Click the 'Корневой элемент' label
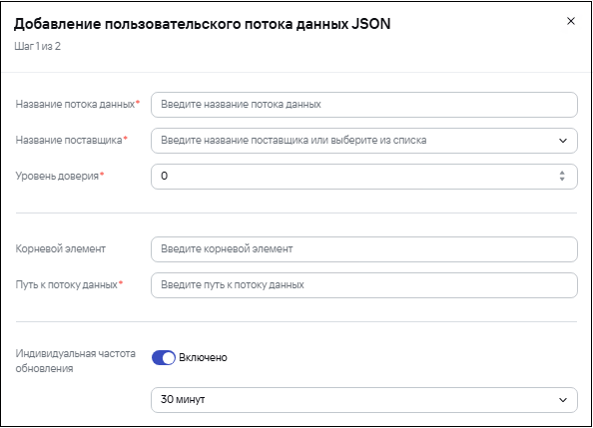 click(61, 248)
